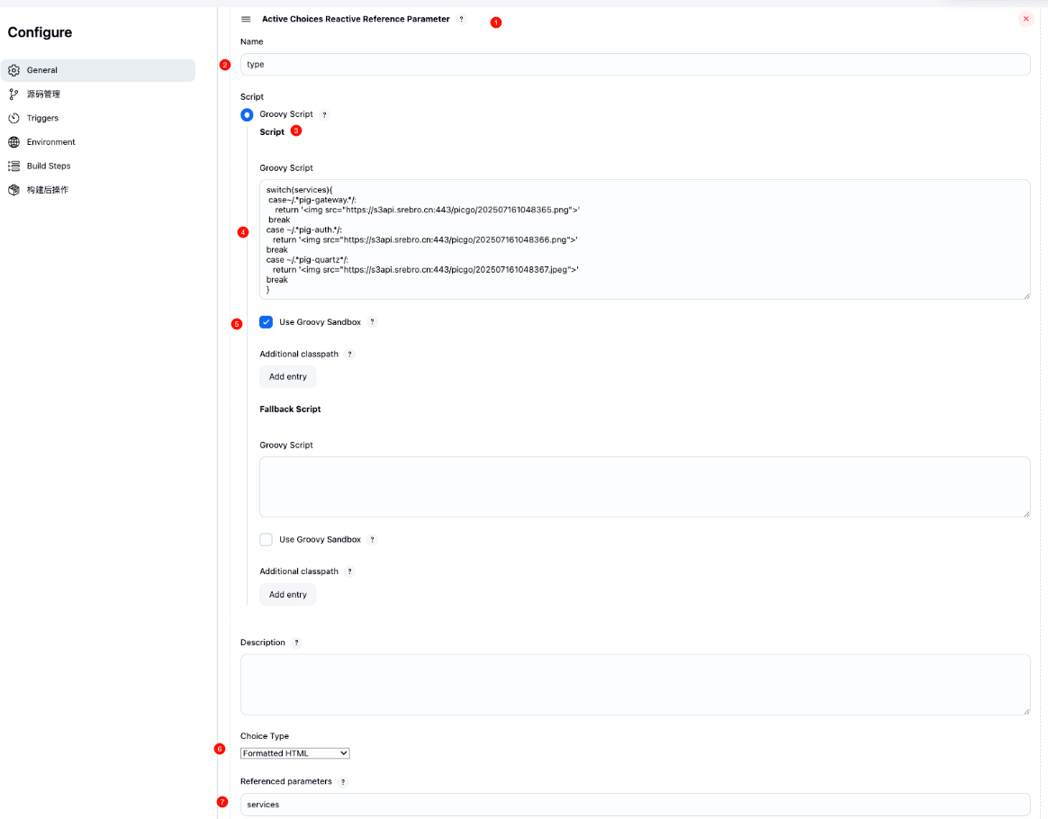Click into the Referenced parameters field
1048x819 pixels.
click(x=635, y=805)
